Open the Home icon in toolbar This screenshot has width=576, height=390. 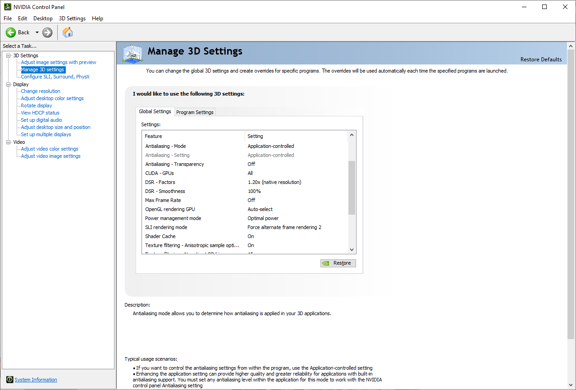(x=68, y=32)
